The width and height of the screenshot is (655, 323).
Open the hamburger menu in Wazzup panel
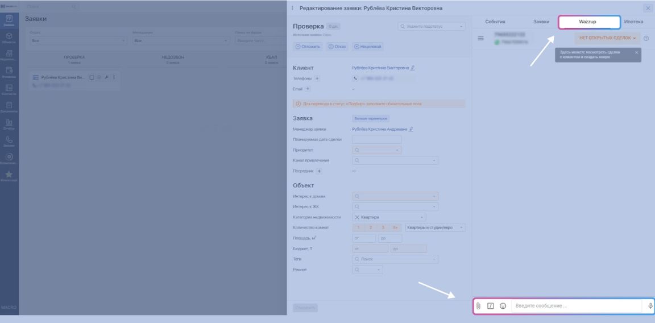(x=480, y=38)
